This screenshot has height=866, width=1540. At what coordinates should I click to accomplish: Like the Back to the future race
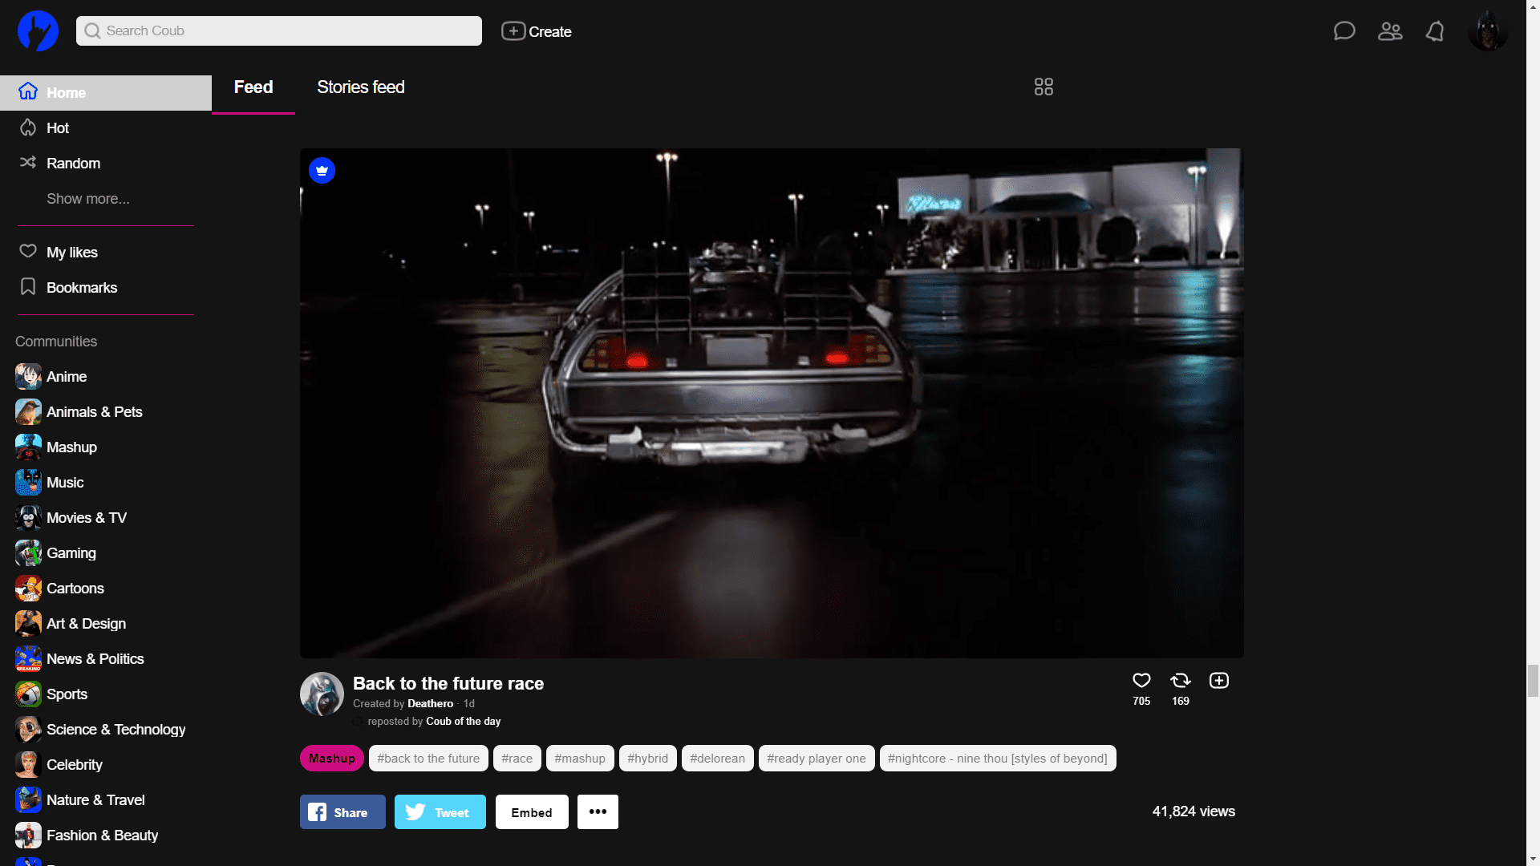[x=1141, y=681]
